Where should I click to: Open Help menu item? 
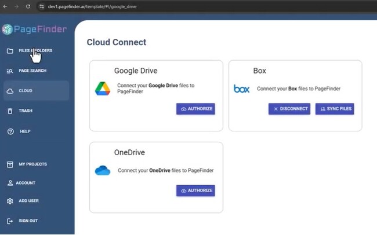(36, 131)
